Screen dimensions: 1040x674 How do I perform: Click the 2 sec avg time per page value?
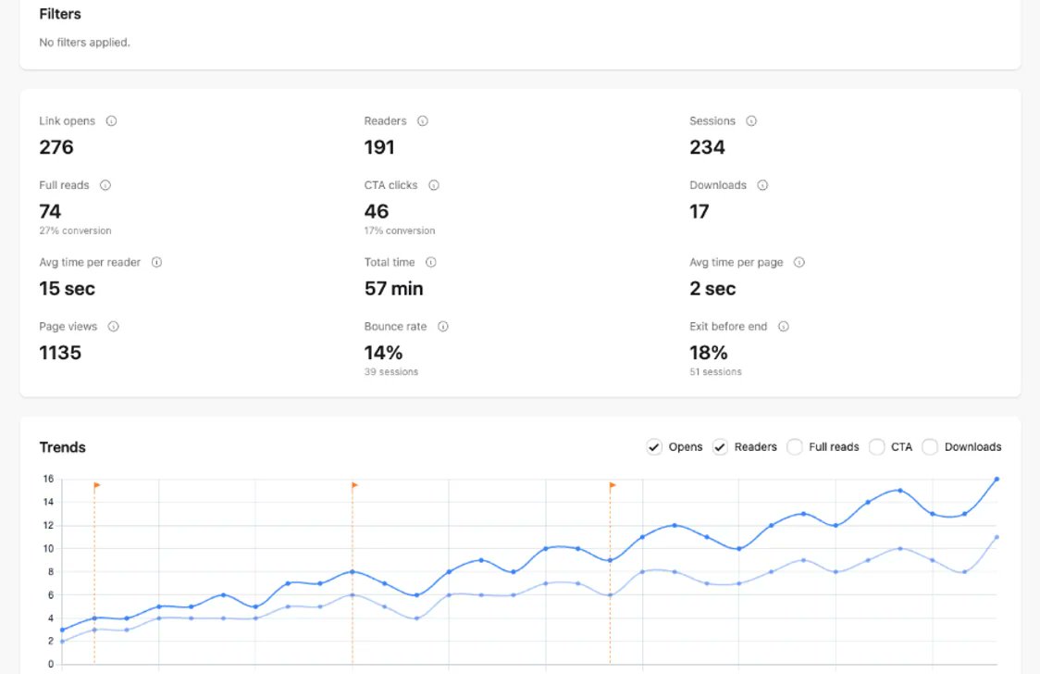click(x=712, y=289)
